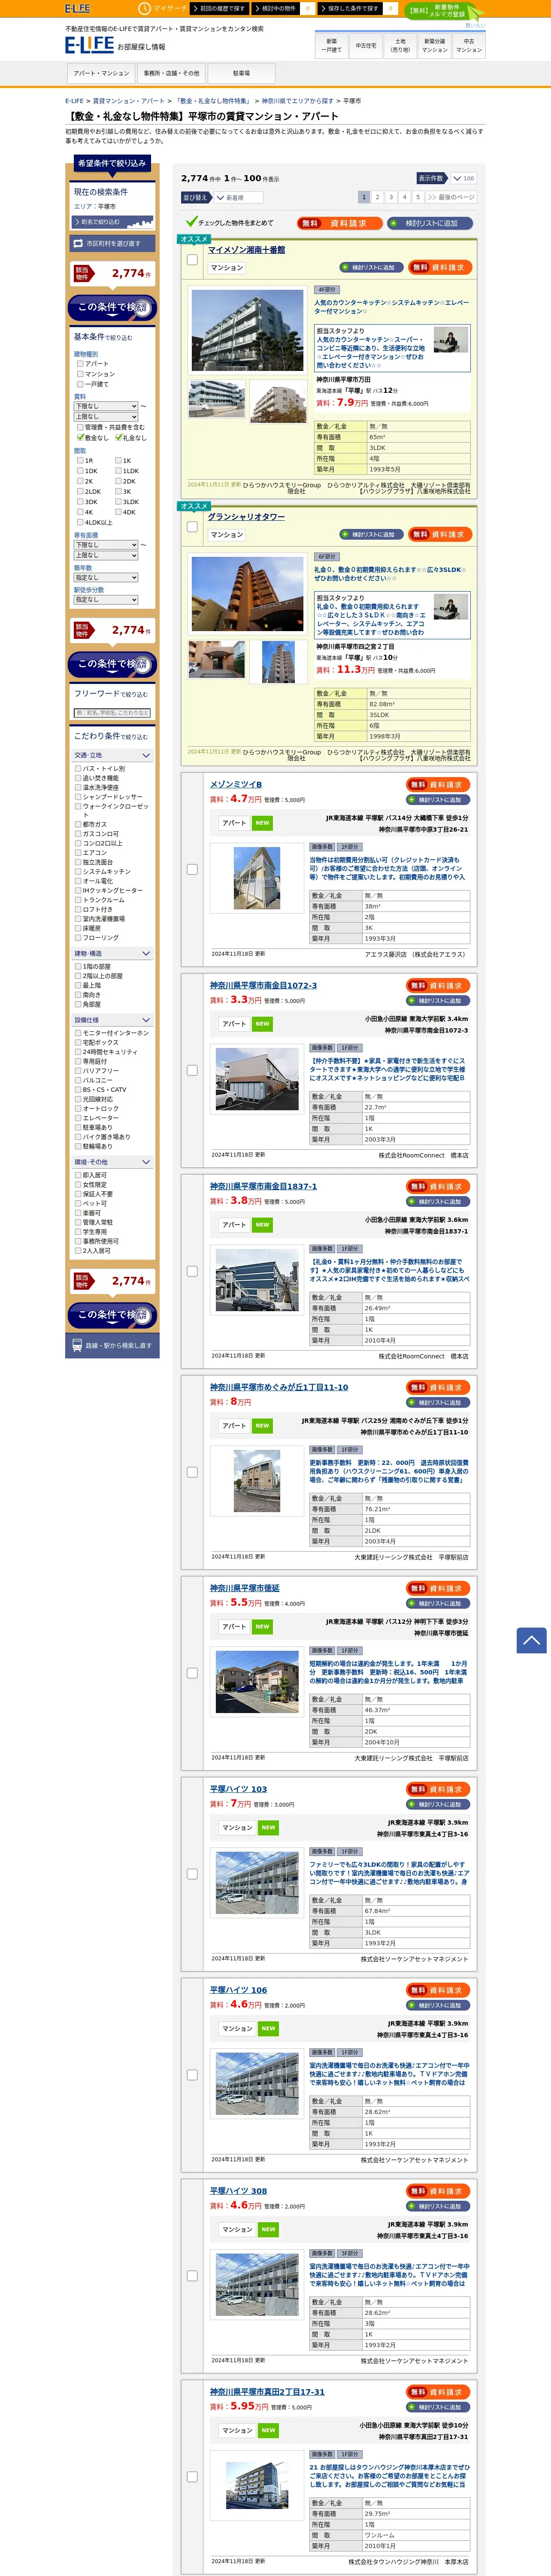
Task: Open 平塚ハイツ 106 listing link
Action: pos(238,1989)
